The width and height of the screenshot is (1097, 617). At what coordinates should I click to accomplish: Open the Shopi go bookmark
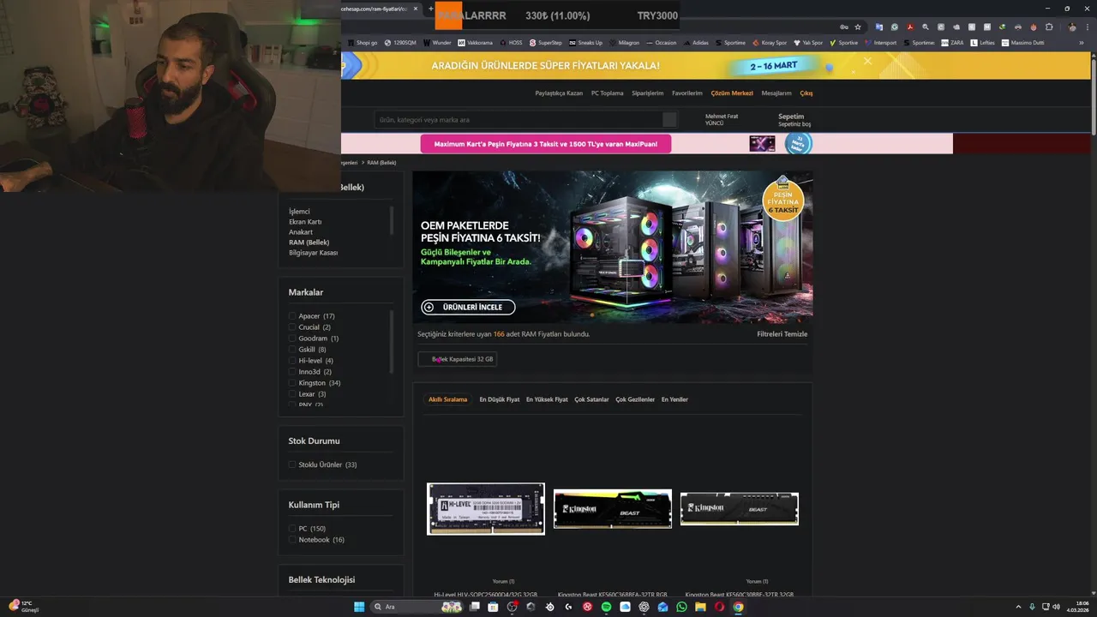pyautogui.click(x=363, y=42)
